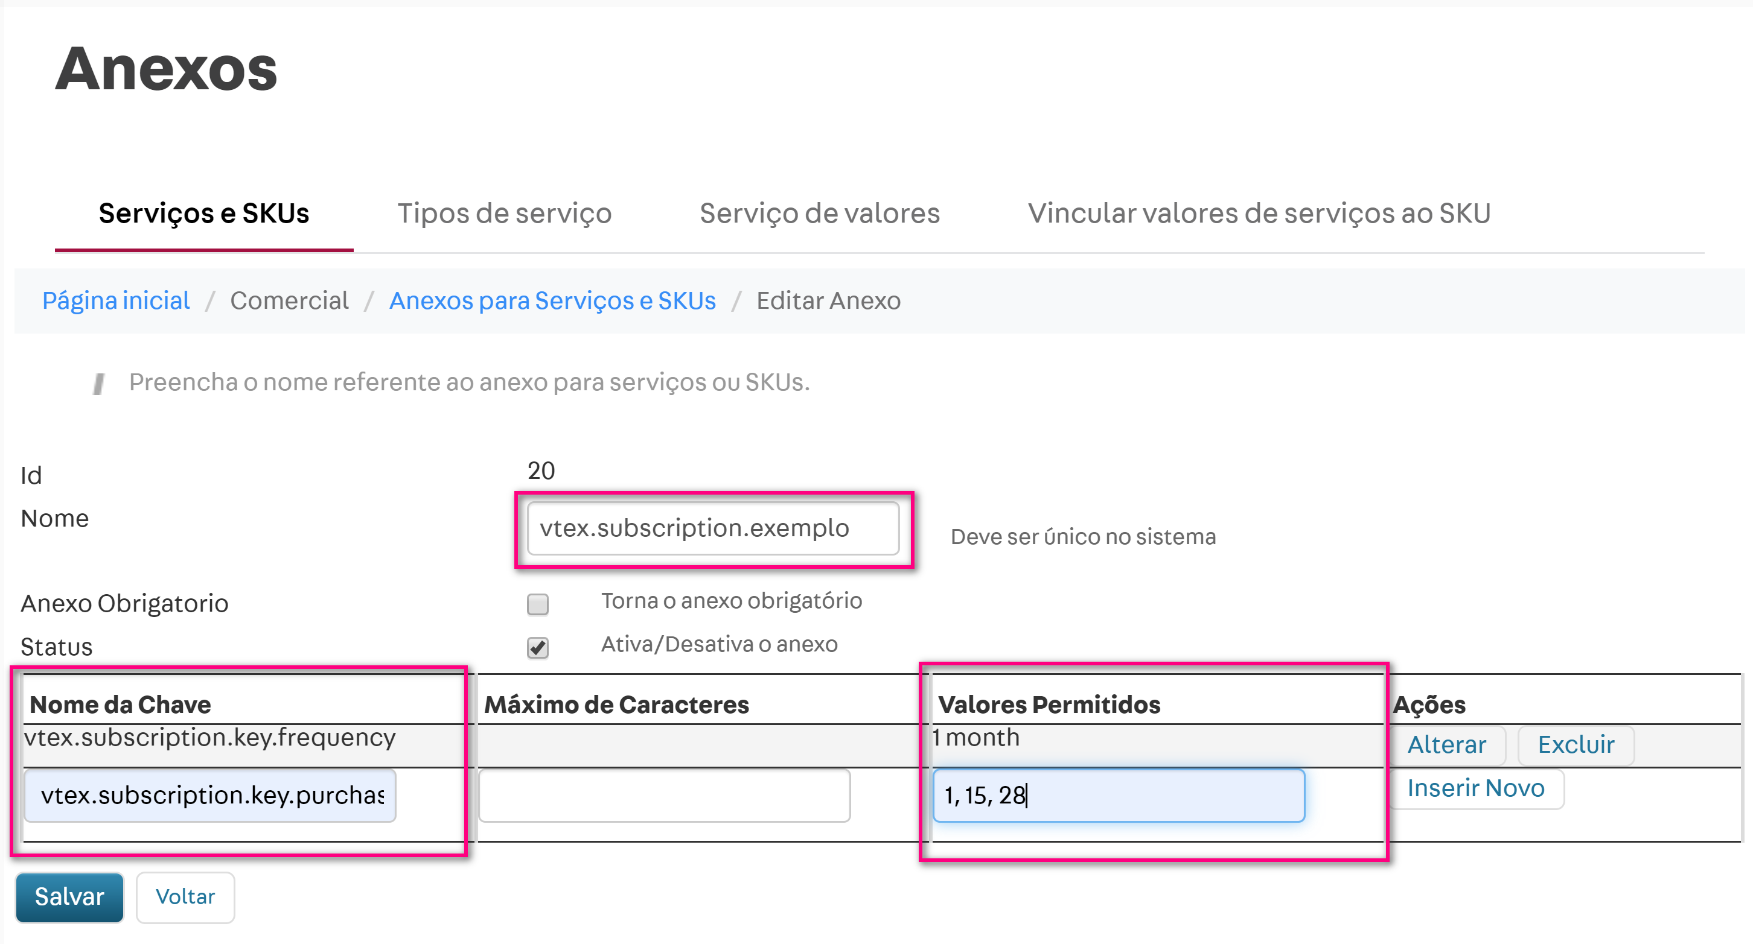Follow the Anexos para Serviços e SKUs link

point(552,300)
